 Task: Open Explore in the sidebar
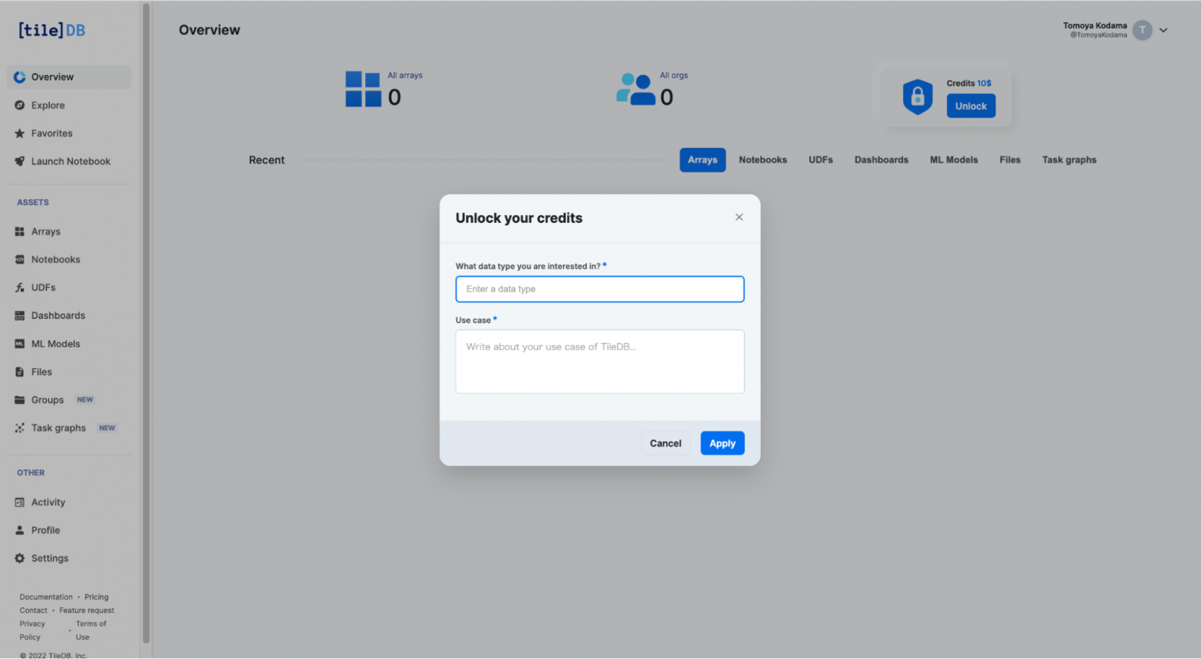[69, 106]
